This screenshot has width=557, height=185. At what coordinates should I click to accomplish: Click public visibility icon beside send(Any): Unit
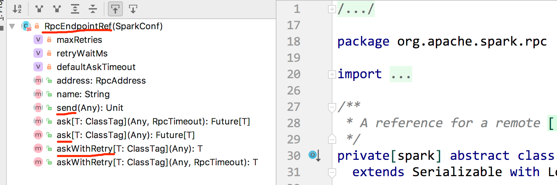49,108
